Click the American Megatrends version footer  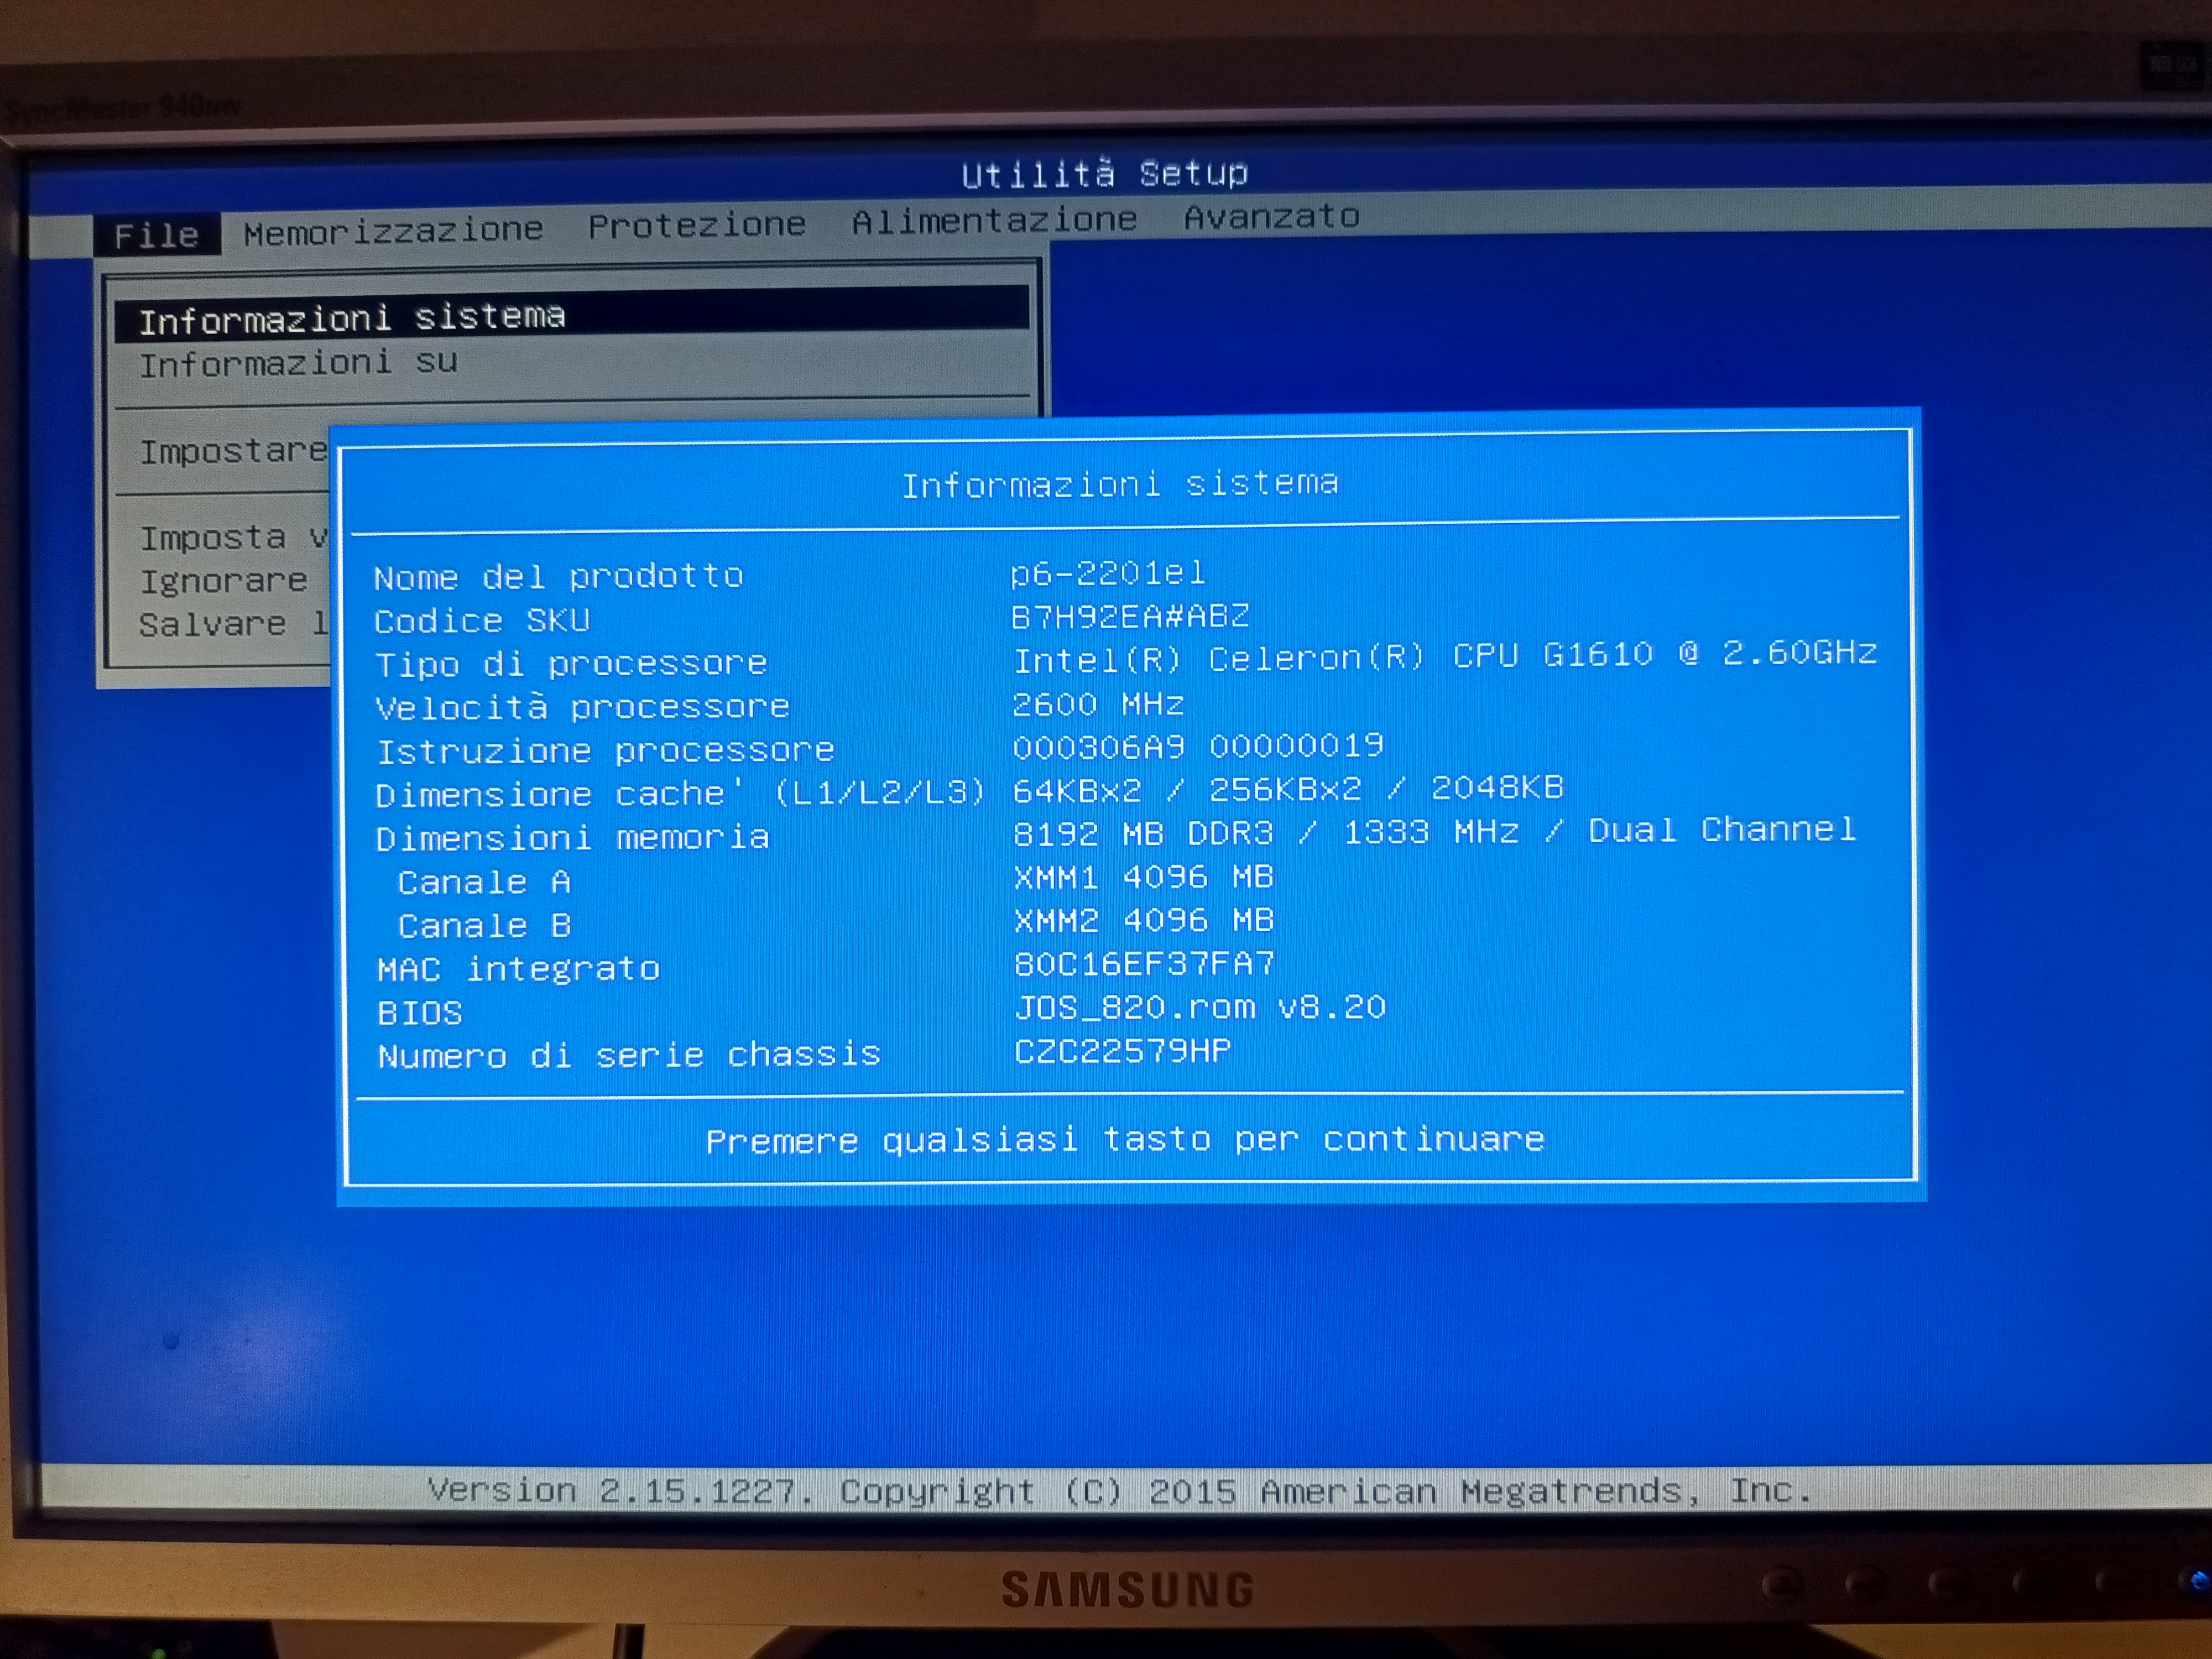[1120, 1491]
